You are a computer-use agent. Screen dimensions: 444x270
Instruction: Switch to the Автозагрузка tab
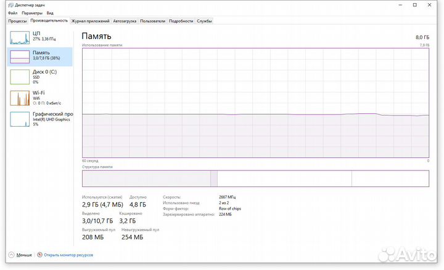[125, 21]
